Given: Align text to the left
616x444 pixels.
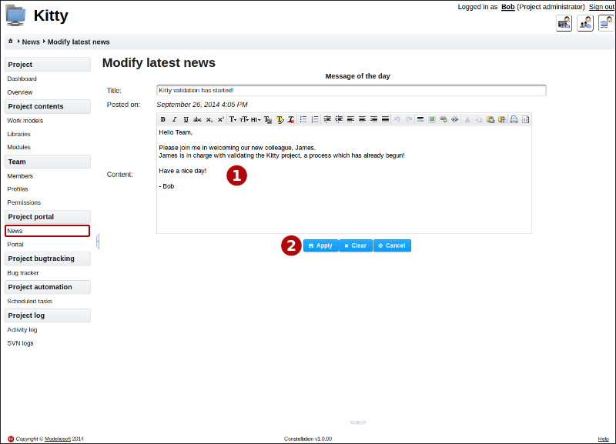Looking at the screenshot, I should [350, 119].
